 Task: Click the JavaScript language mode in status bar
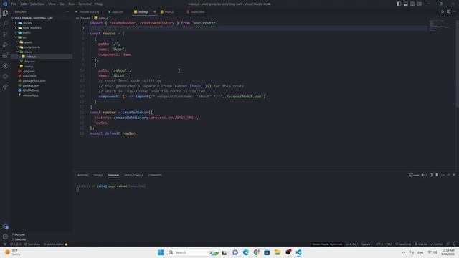[403, 244]
